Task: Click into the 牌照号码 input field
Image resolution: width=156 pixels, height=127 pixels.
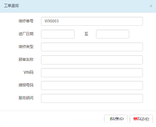Action: tap(92, 85)
